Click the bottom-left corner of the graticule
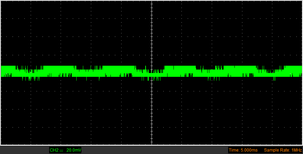This screenshot has width=303, height=154. [x=1, y=144]
